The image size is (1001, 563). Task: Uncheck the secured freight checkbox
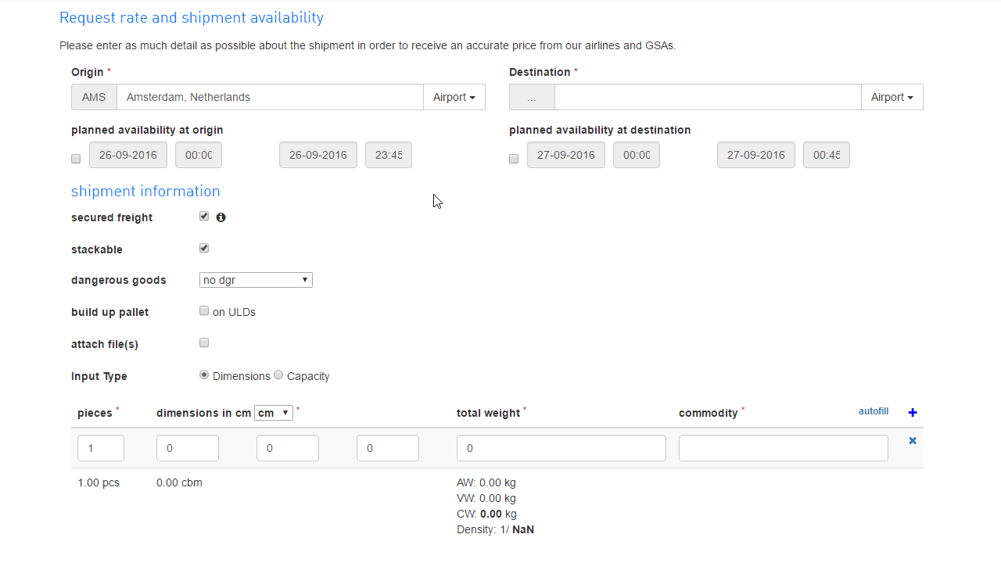(204, 217)
